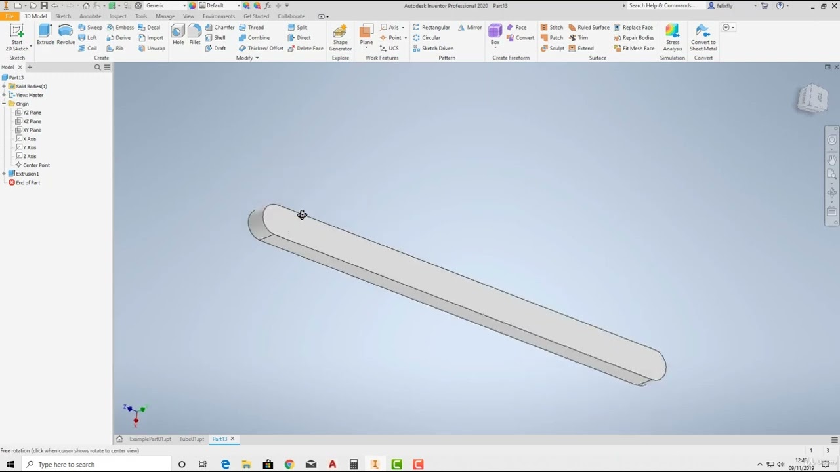Viewport: 840px width, 472px height.
Task: Click Fit Mesh Face button
Action: 634,49
